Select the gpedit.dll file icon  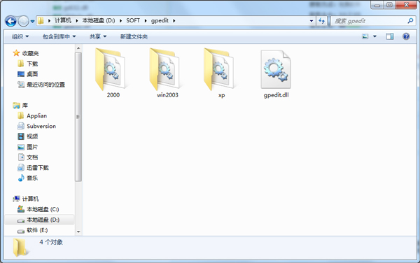276,69
